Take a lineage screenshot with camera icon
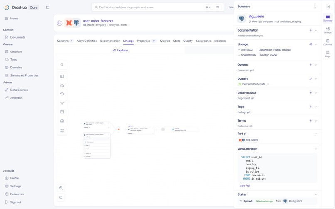This screenshot has height=209, width=335. point(62,121)
